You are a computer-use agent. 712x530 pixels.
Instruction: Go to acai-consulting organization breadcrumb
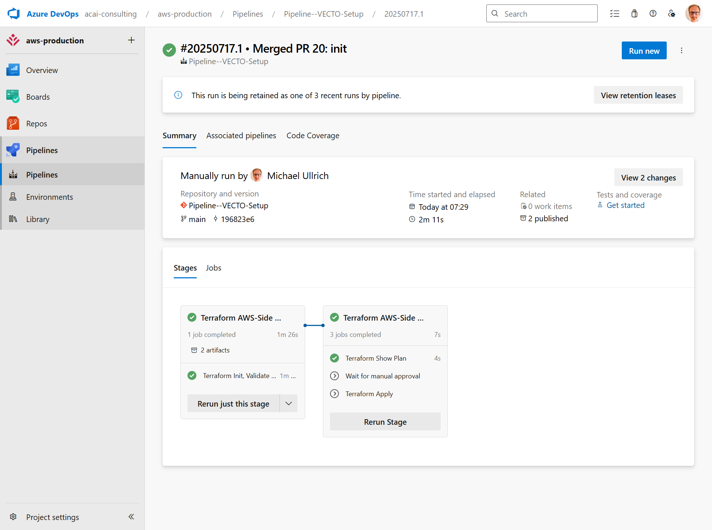(111, 14)
